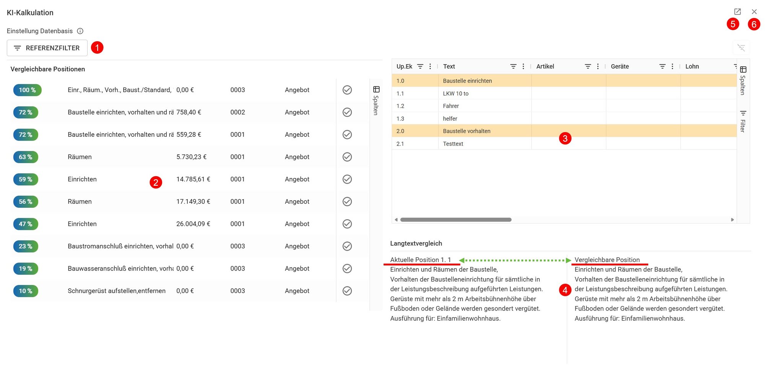Open Geräte column options menu
The image size is (765, 387).
click(672, 66)
